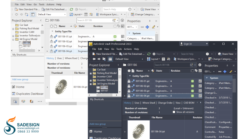
Task: Open Tools menu in dark window
Action: click(x=119, y=49)
